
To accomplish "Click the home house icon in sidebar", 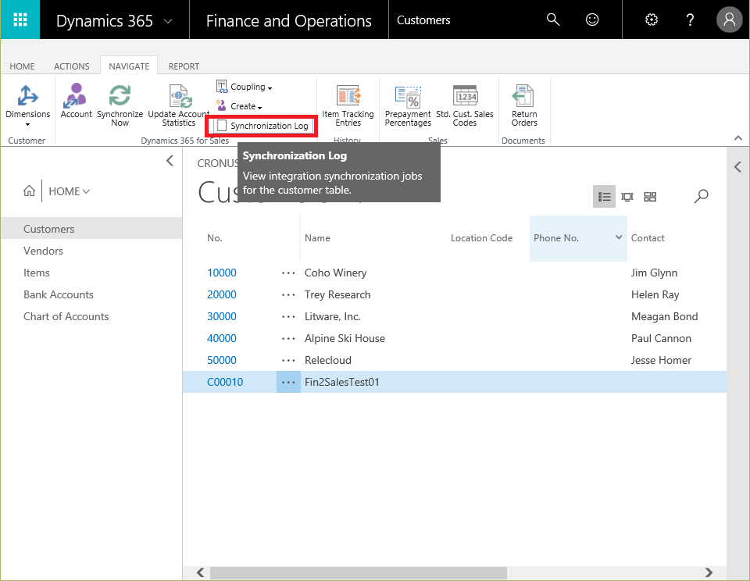I will tap(29, 191).
